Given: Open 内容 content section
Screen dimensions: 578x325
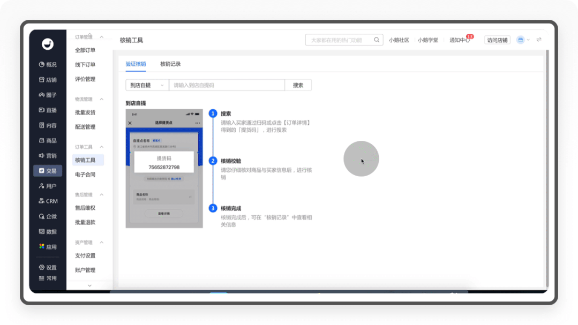Looking at the screenshot, I should click(x=48, y=125).
